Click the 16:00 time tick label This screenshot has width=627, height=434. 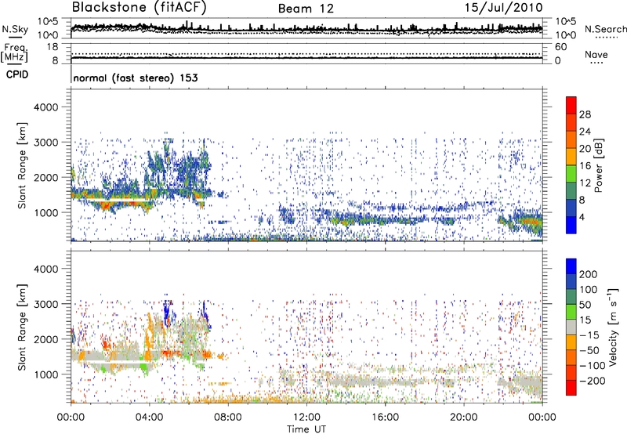point(385,418)
